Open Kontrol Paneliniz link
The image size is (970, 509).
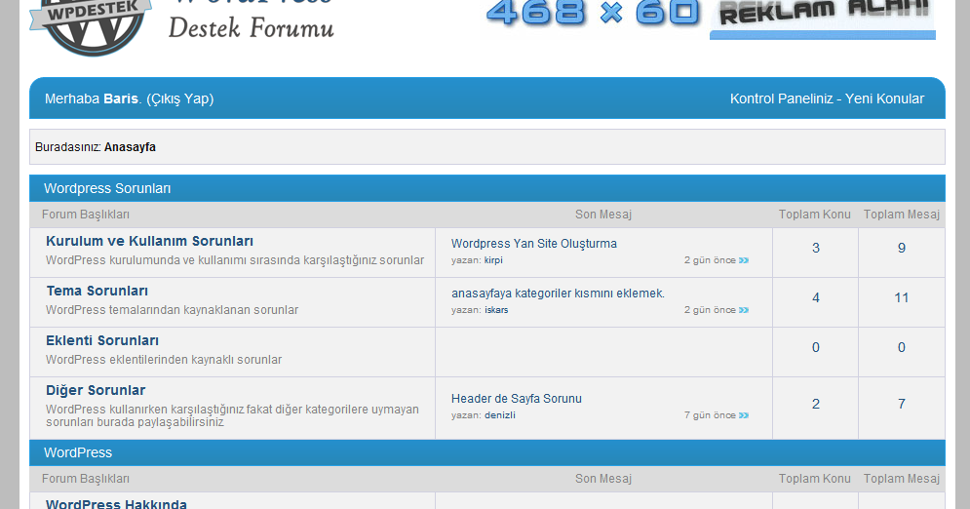pyautogui.click(x=781, y=98)
